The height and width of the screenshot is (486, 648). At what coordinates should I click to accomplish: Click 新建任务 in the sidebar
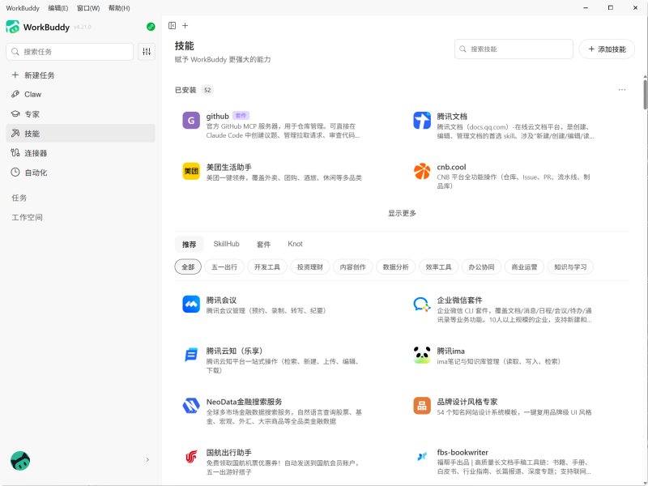[80, 75]
